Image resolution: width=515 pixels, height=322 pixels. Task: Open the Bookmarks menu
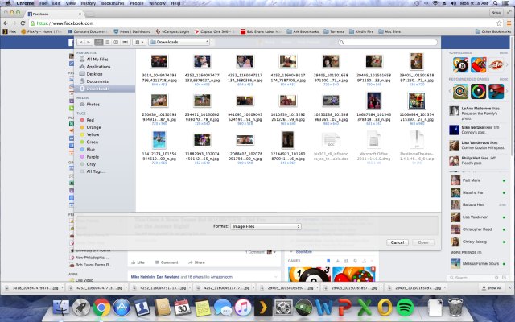pos(113,3)
